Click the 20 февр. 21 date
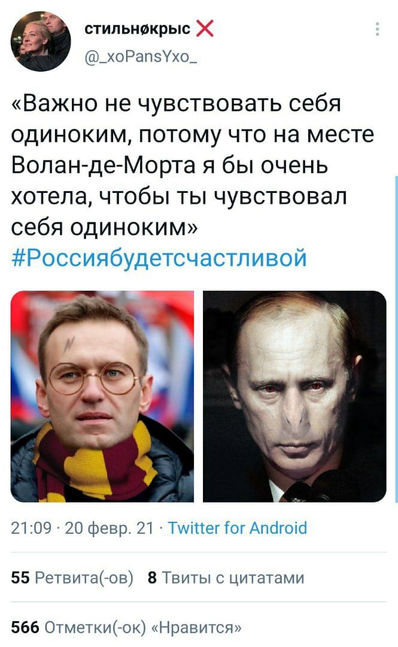The height and width of the screenshot is (647, 398). point(109,528)
